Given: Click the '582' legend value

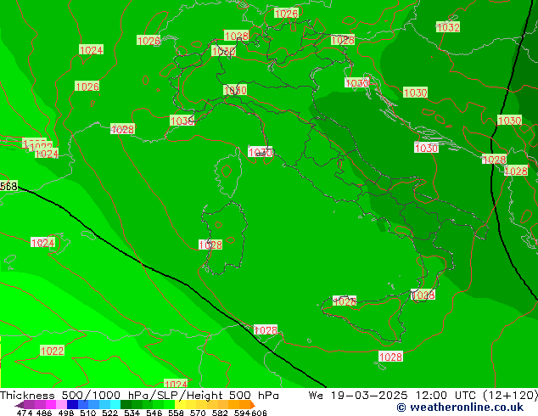Looking at the screenshot, I should pyautogui.click(x=220, y=413).
